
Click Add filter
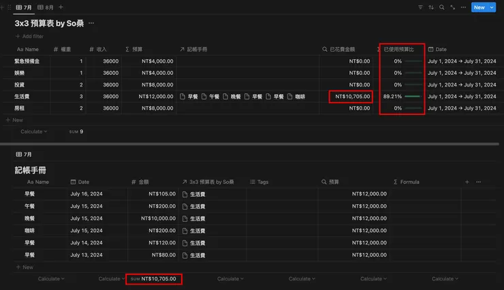pos(29,36)
